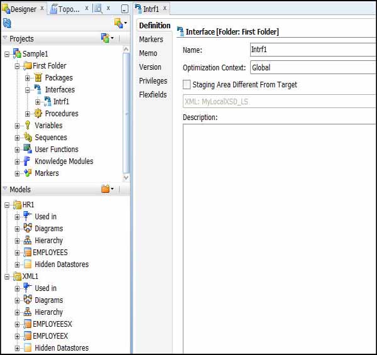Select Hidden Datastores under HR1
377x355 pixels.
pos(62,264)
